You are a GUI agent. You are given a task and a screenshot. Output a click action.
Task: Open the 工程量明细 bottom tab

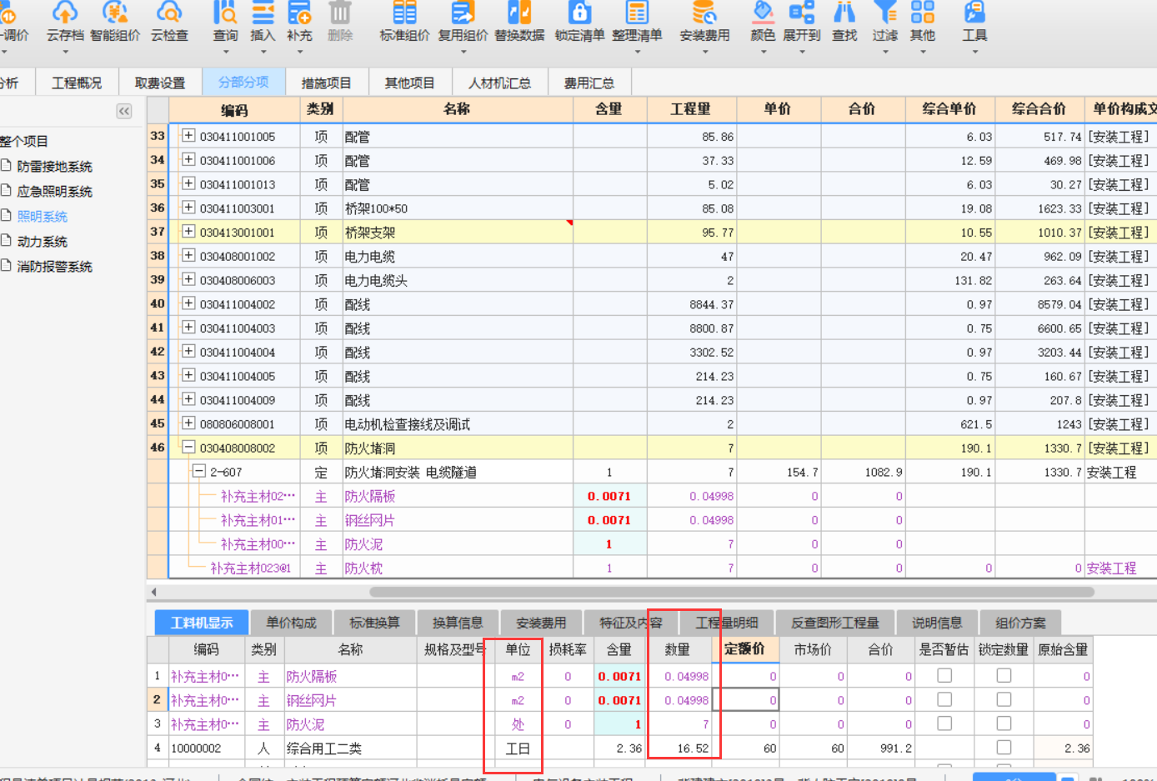click(x=727, y=623)
